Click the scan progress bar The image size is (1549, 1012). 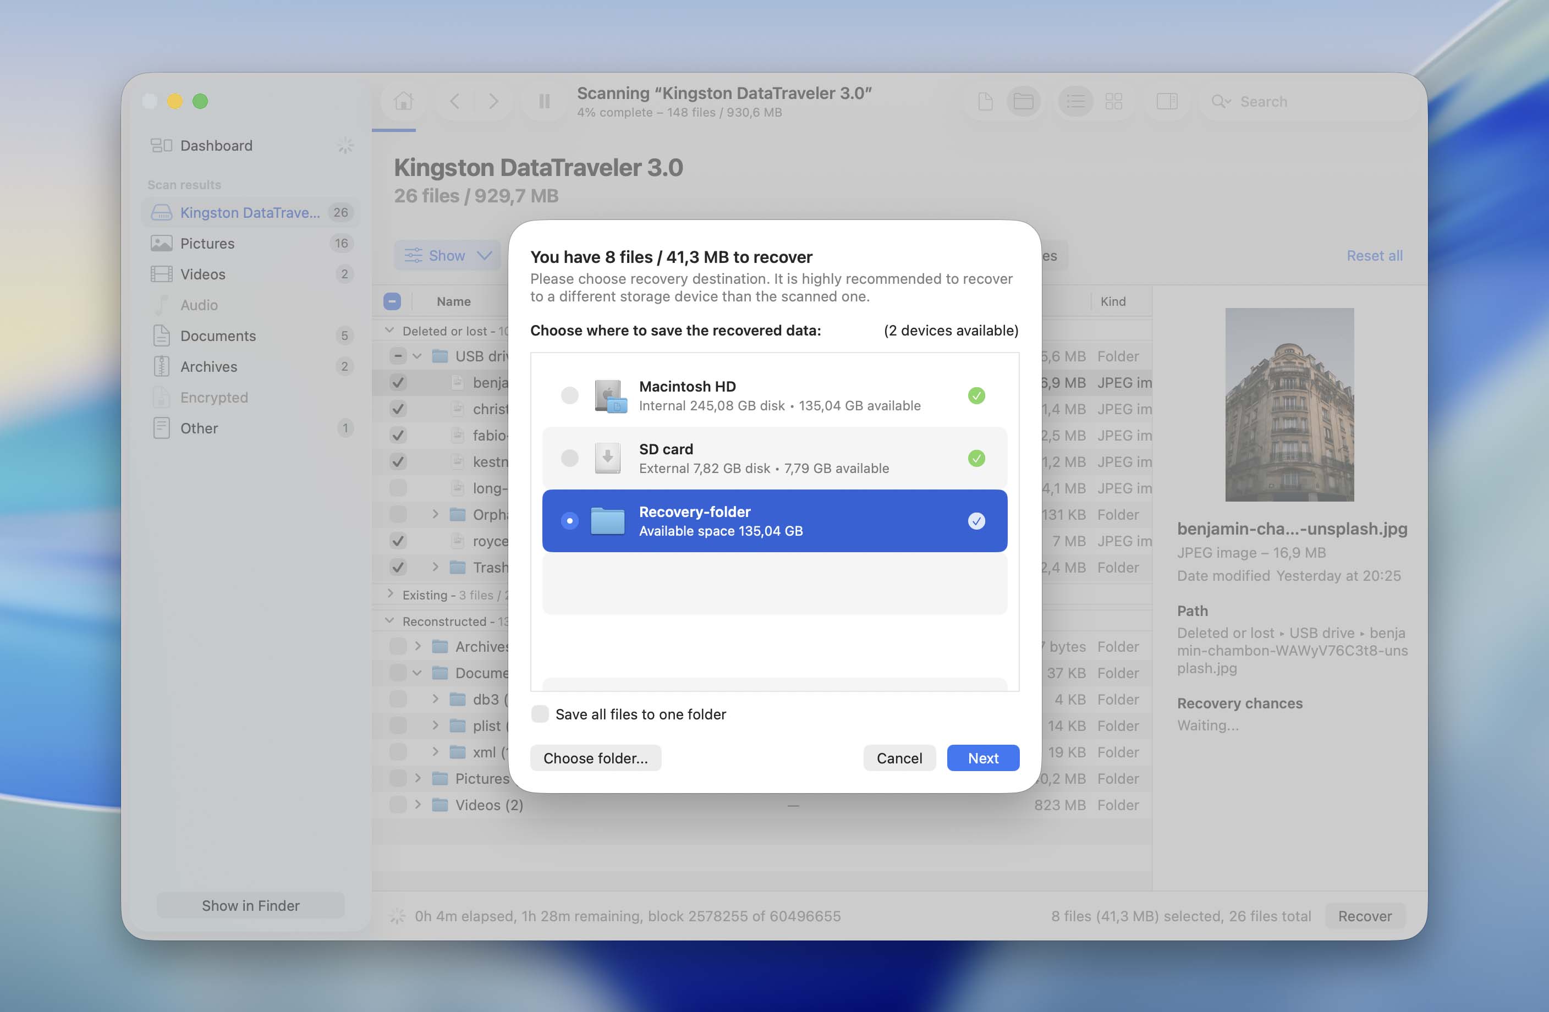tap(394, 130)
